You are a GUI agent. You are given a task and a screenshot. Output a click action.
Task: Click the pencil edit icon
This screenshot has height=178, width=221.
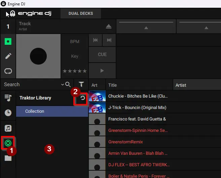(8, 56)
